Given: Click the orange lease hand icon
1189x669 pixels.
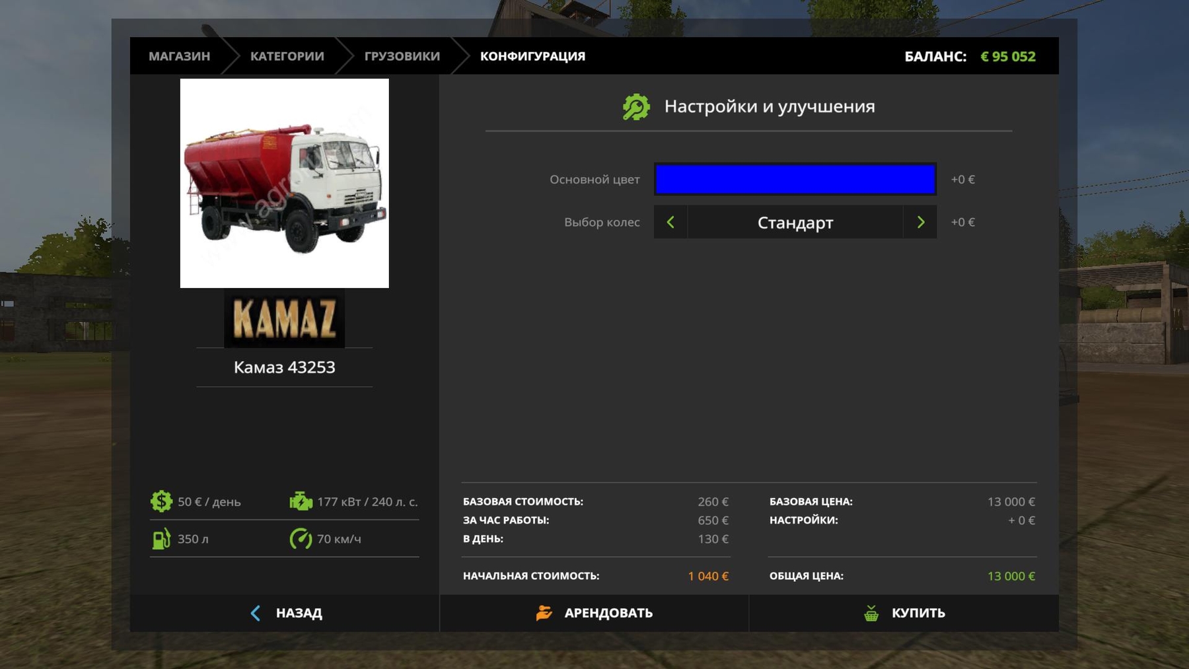Looking at the screenshot, I should [x=544, y=613].
